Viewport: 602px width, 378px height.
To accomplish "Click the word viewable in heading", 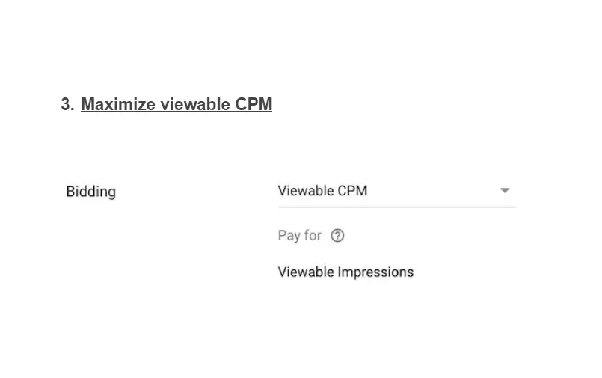I will click(194, 104).
